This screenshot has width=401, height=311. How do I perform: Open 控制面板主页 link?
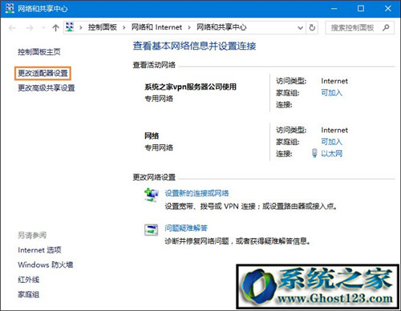click(39, 52)
